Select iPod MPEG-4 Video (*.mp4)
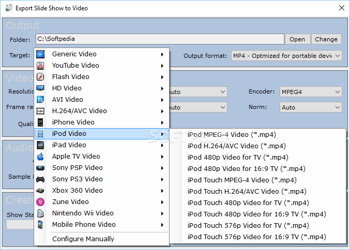Image resolution: width=350 pixels, height=250 pixels. [257, 135]
